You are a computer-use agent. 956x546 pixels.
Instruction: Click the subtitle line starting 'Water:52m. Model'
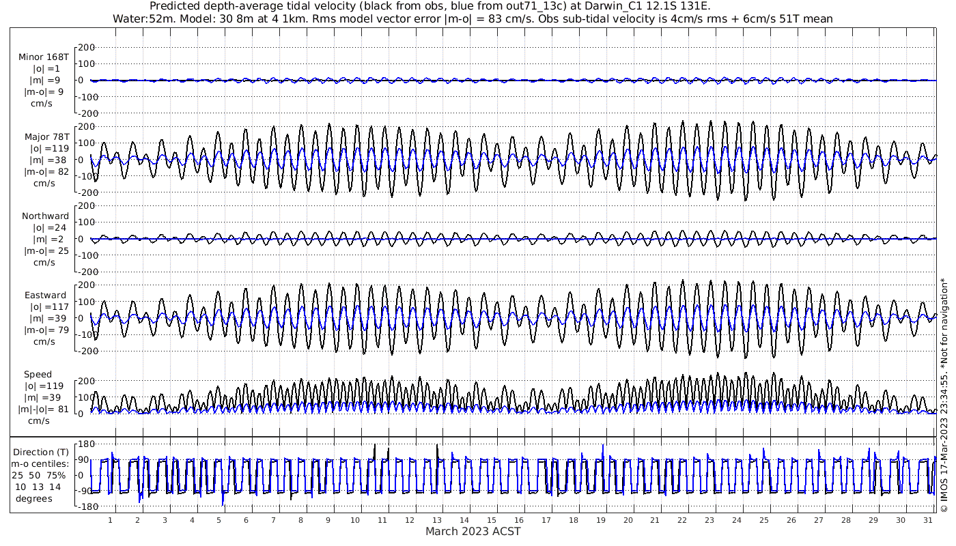coord(473,18)
